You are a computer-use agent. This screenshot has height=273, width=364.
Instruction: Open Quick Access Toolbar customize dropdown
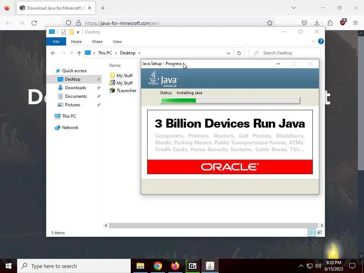coord(78,32)
